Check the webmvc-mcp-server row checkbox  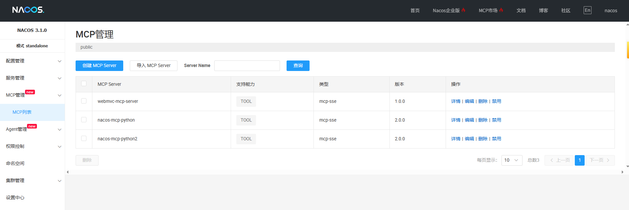[84, 101]
